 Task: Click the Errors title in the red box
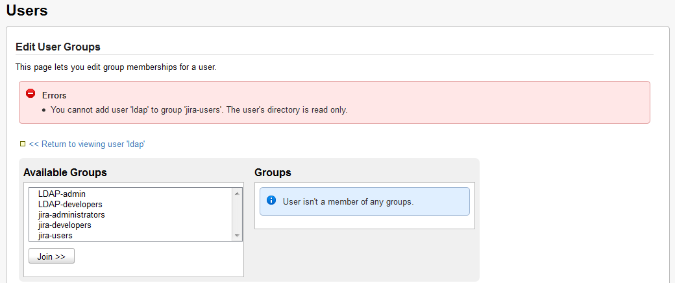[54, 95]
